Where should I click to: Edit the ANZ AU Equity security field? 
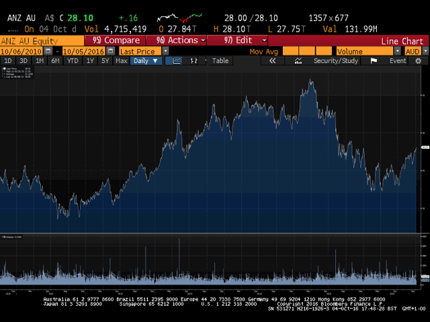[42, 41]
